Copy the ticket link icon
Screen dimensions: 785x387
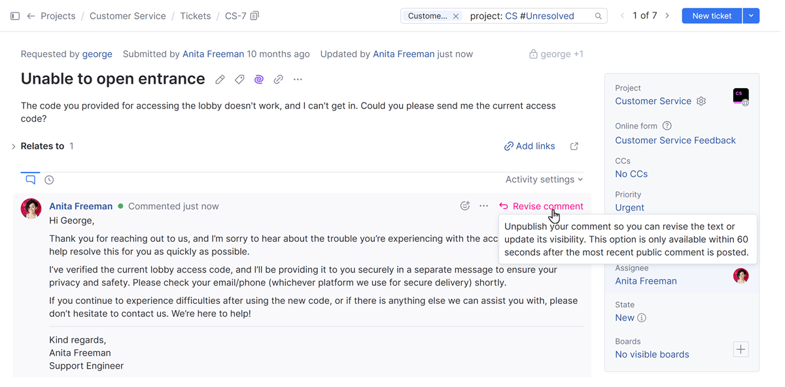(x=279, y=80)
